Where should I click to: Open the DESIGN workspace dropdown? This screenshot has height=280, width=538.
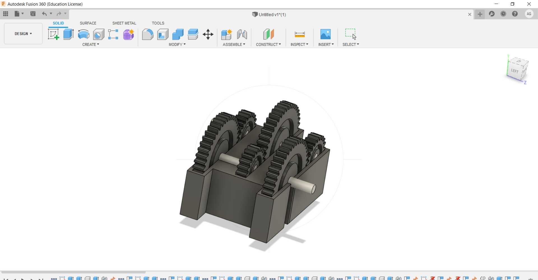coord(23,34)
